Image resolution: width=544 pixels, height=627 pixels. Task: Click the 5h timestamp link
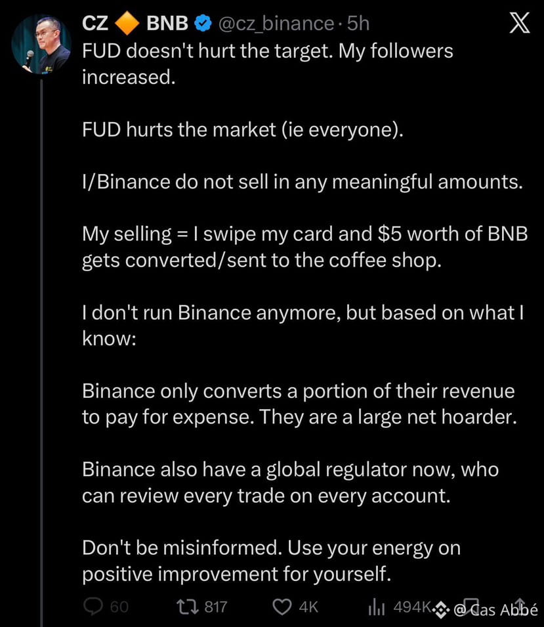coord(358,23)
